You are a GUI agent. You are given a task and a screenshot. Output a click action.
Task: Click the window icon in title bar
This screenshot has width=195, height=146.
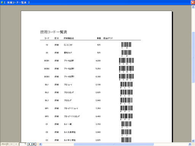pos(2,2)
